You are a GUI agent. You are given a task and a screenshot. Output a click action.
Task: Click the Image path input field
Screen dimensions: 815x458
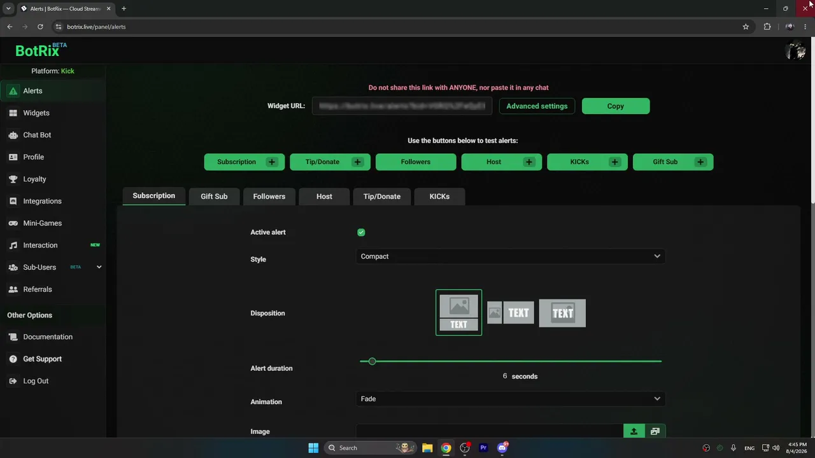tap(489, 431)
